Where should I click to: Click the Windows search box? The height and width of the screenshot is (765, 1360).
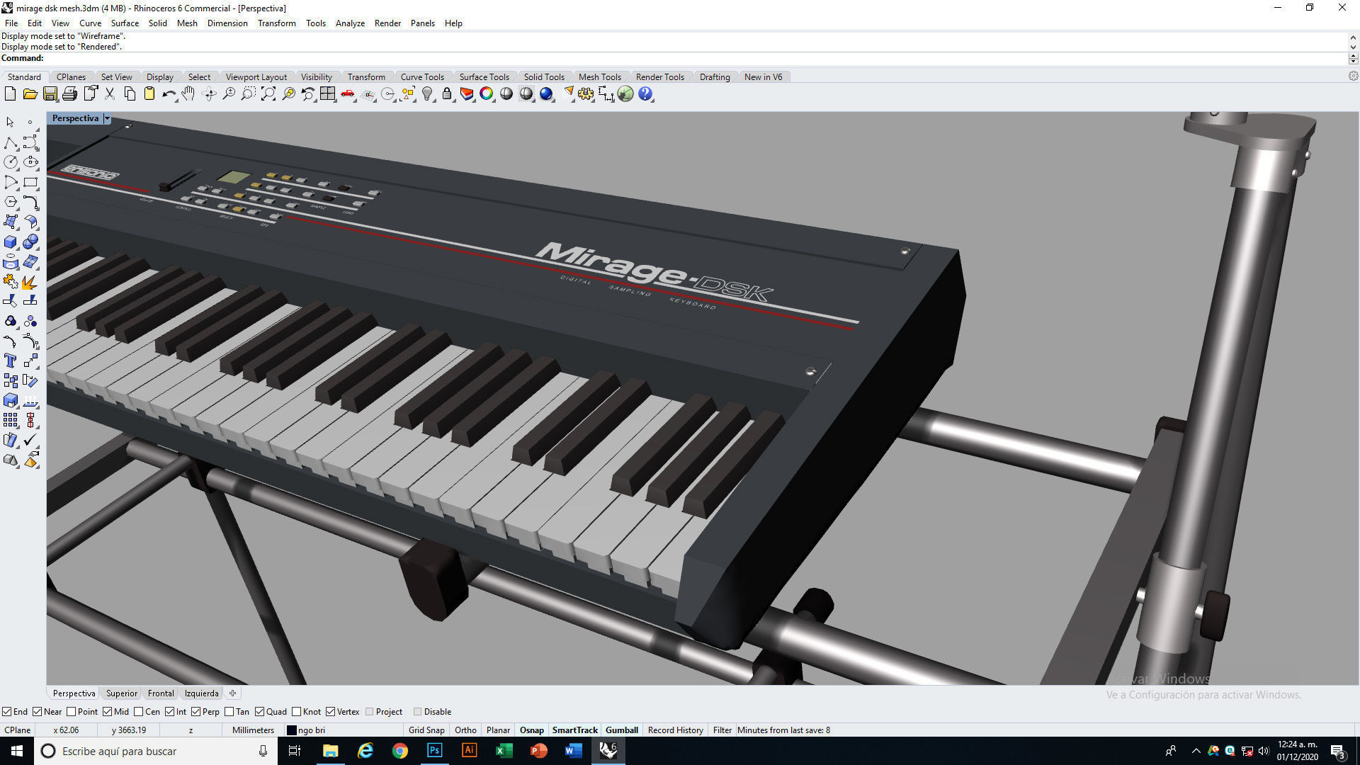coord(154,751)
